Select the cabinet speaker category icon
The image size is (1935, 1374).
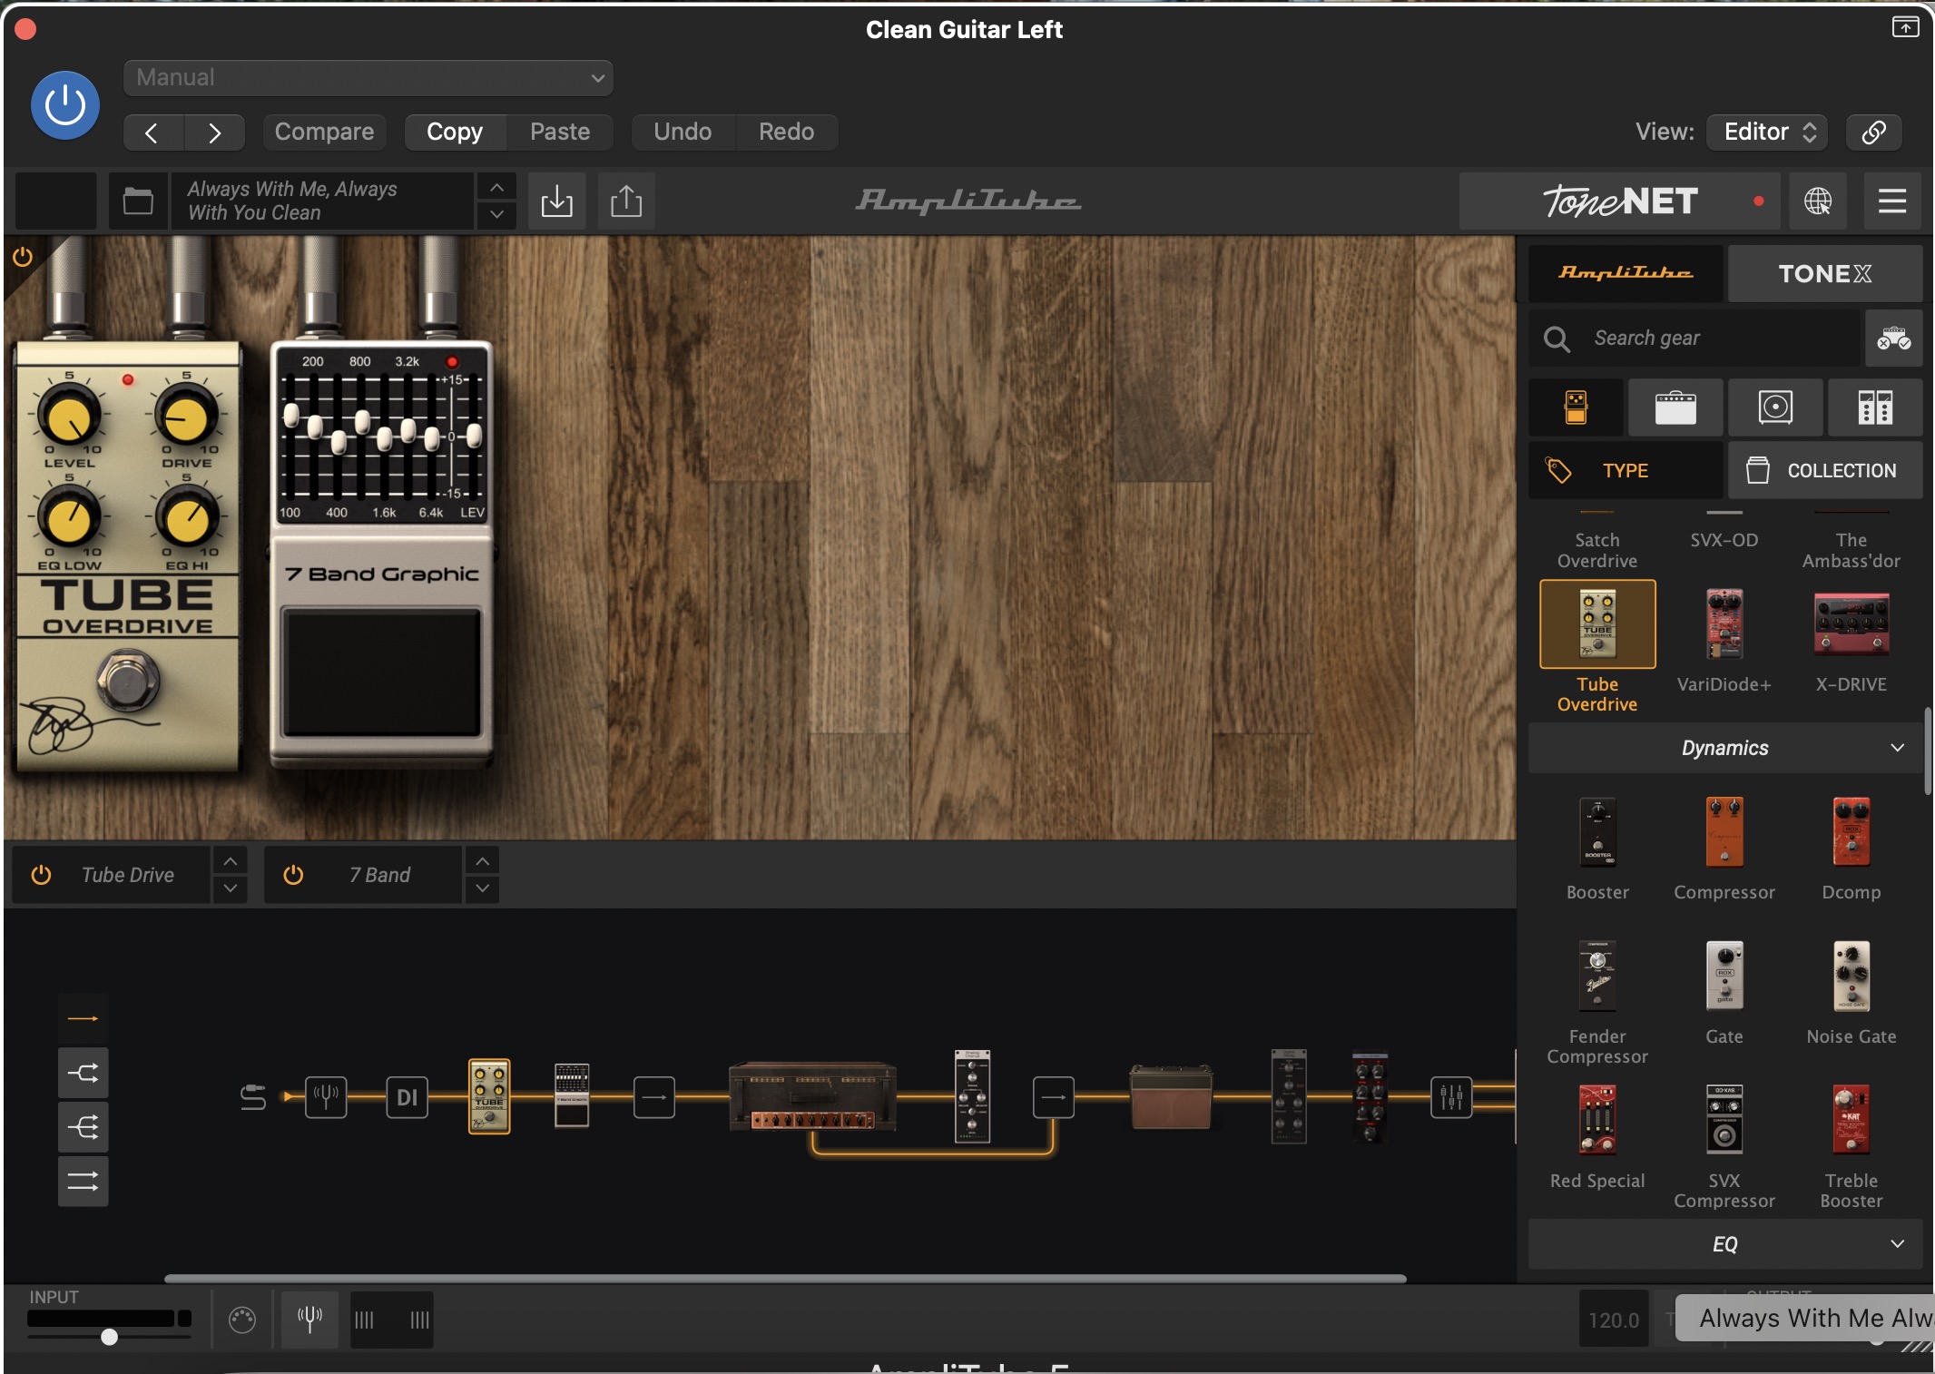1775,407
